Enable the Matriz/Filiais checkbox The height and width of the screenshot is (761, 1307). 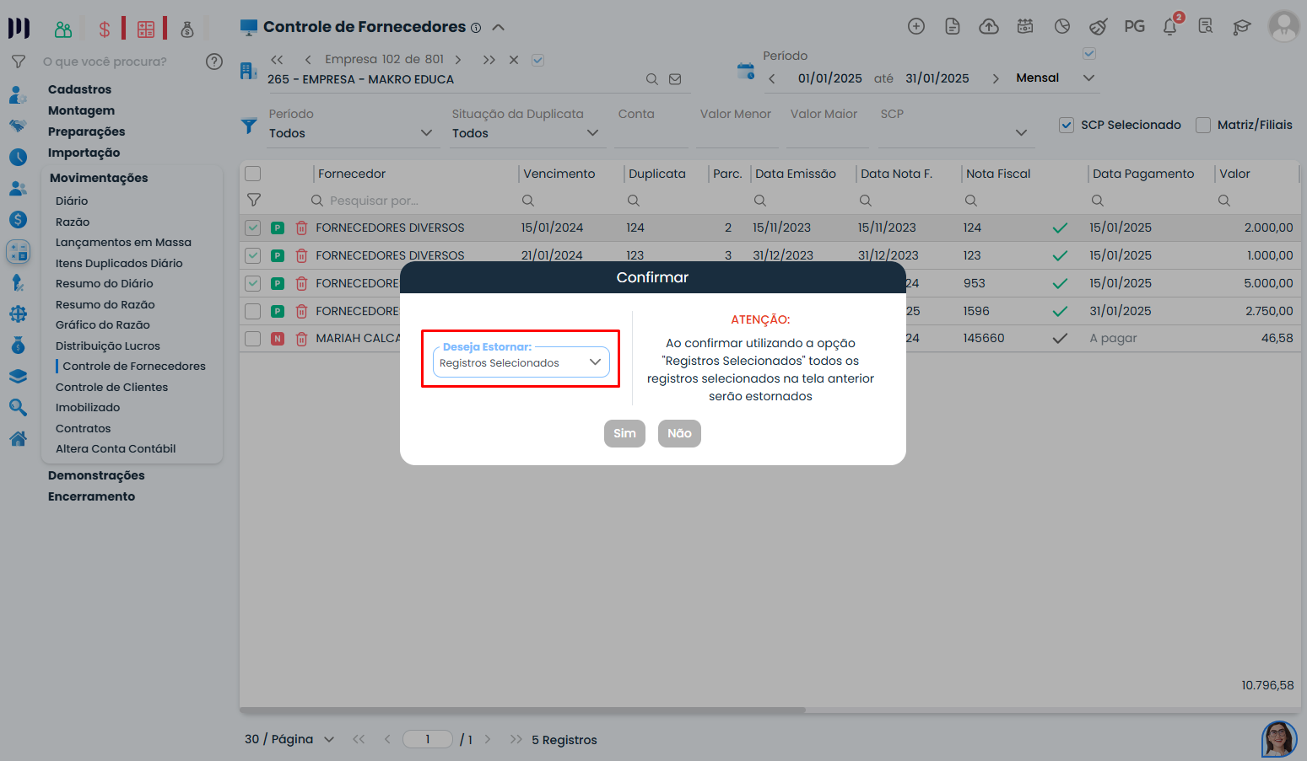tap(1203, 125)
